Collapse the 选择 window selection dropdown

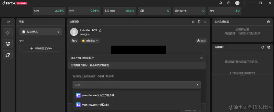tap(137, 85)
